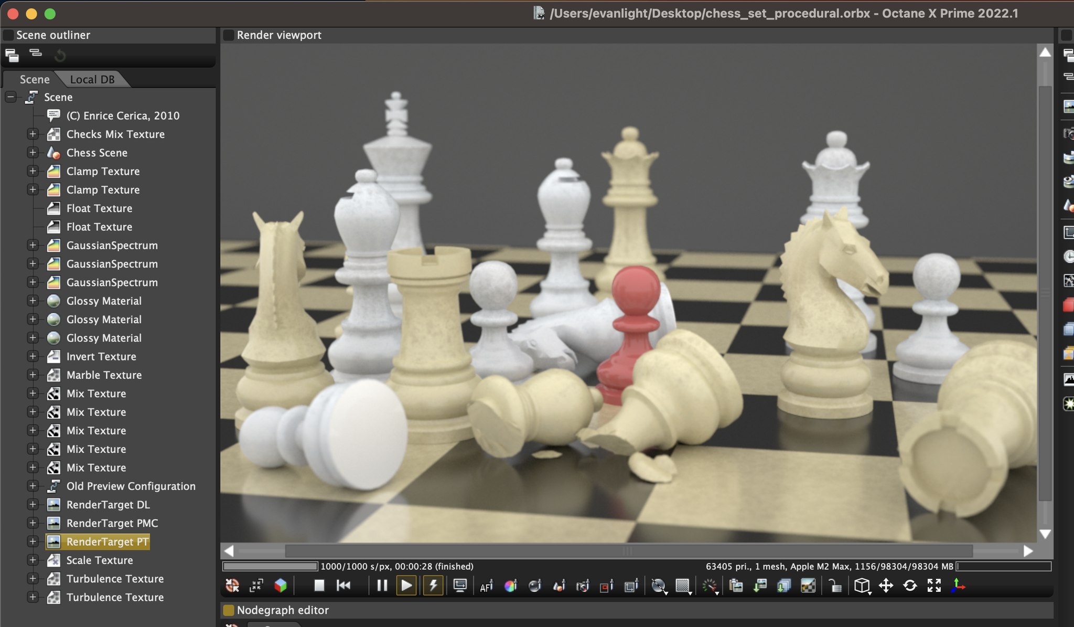This screenshot has height=627, width=1074.
Task: Expand the Chess Scene node
Action: [x=33, y=153]
